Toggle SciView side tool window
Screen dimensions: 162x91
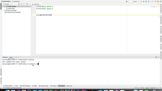click(161, 47)
